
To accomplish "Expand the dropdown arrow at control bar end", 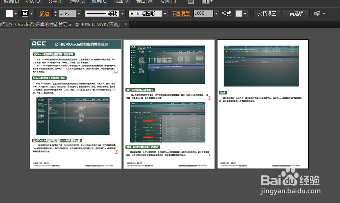I will 324,13.
